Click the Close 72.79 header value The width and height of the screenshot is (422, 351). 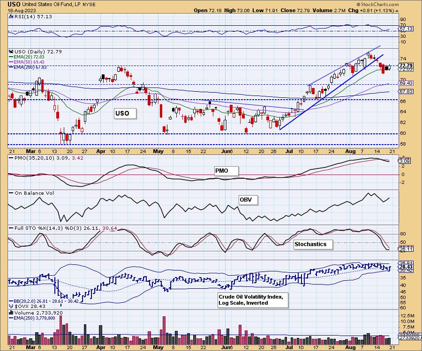tap(295, 10)
